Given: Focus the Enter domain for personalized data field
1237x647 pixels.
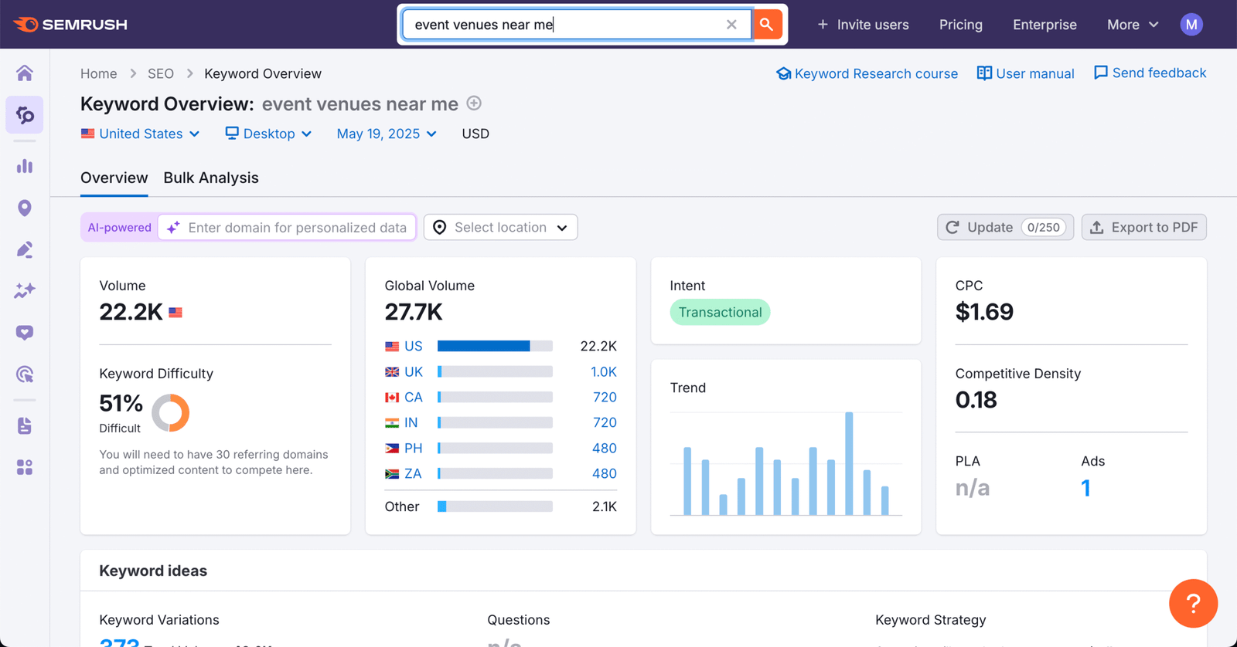Looking at the screenshot, I should pos(288,228).
